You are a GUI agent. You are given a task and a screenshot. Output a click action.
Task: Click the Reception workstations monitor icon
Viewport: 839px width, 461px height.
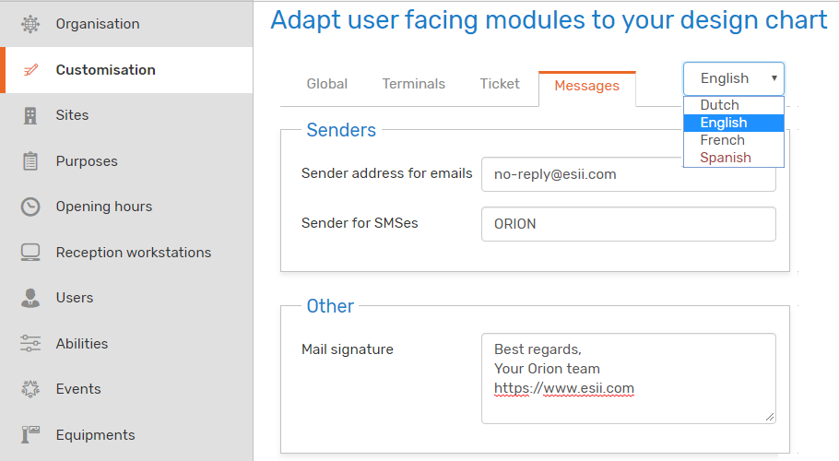[x=30, y=253]
